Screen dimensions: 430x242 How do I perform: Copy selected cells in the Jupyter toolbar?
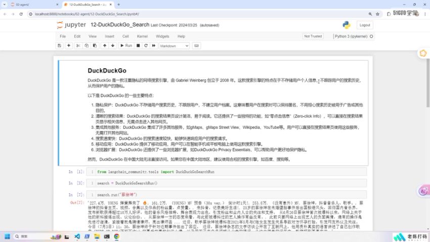click(x=87, y=46)
